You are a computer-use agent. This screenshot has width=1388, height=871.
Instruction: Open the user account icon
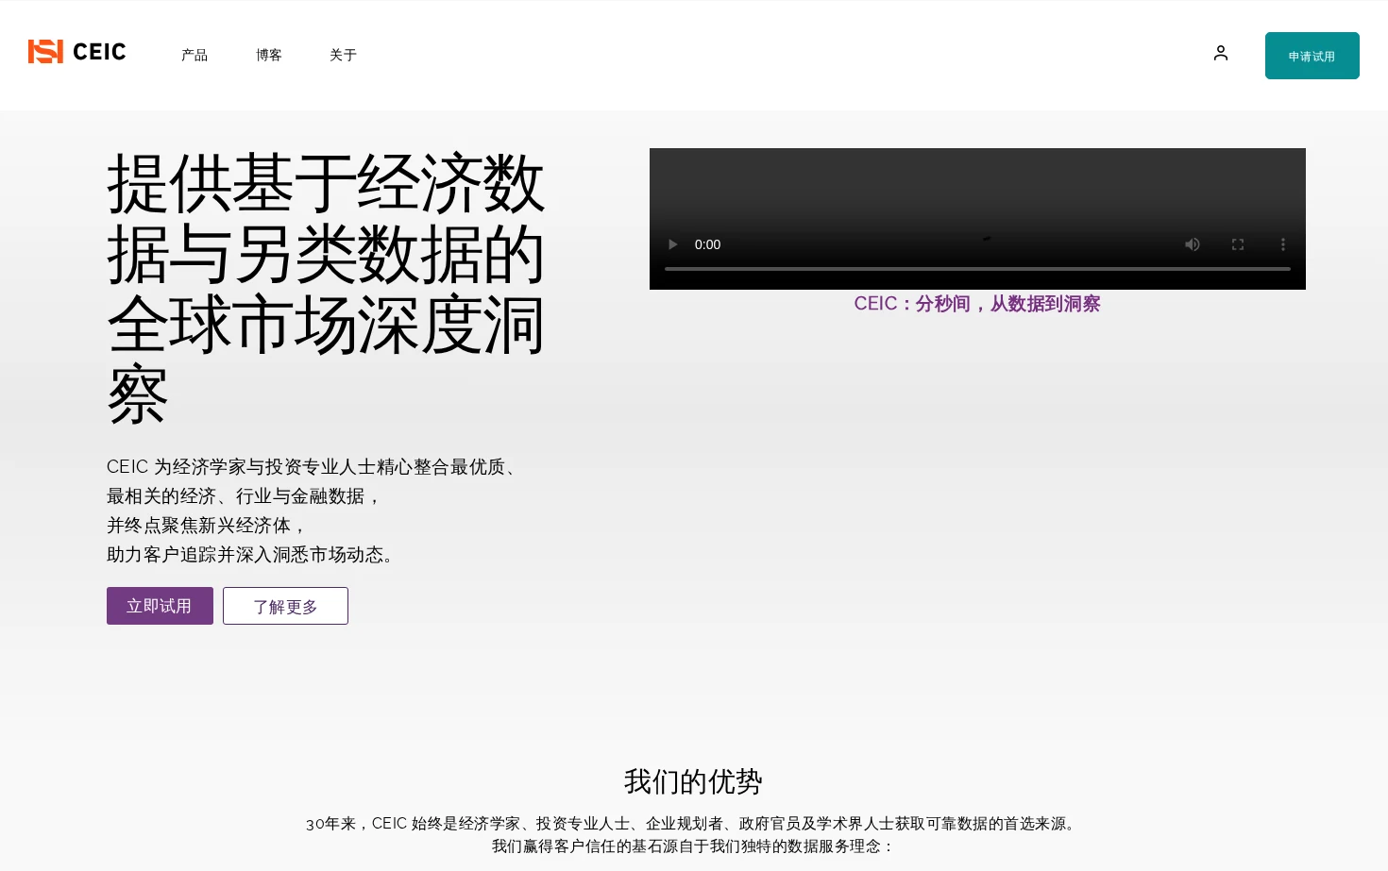coord(1221,54)
